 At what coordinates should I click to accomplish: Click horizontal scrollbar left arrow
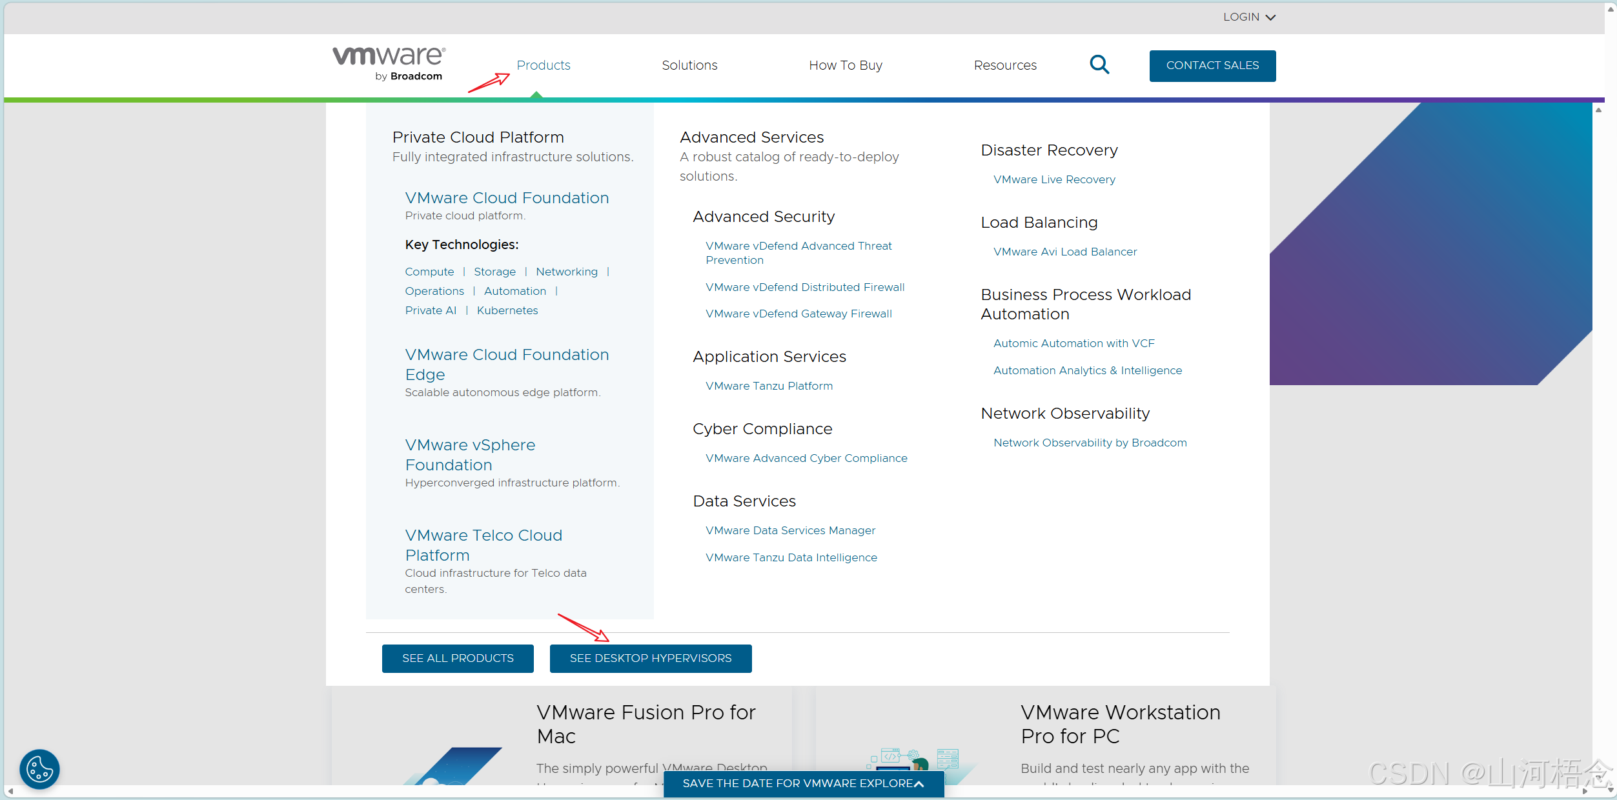11,791
